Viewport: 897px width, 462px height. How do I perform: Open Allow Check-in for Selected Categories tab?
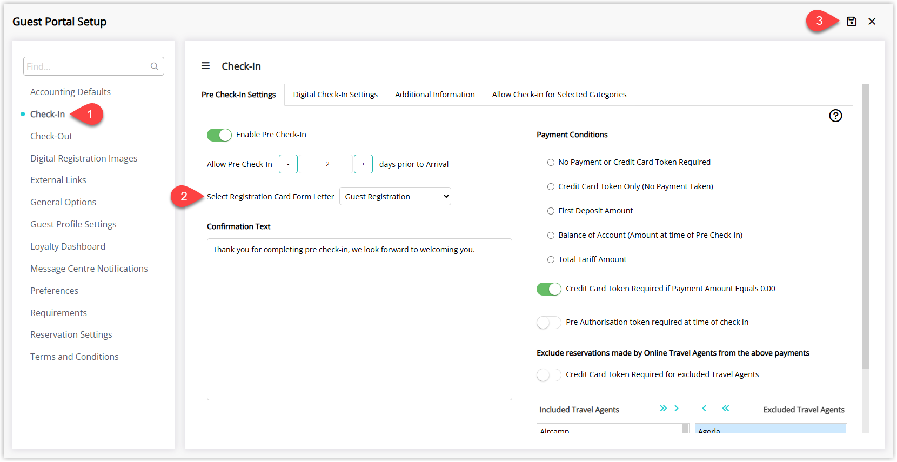point(559,95)
